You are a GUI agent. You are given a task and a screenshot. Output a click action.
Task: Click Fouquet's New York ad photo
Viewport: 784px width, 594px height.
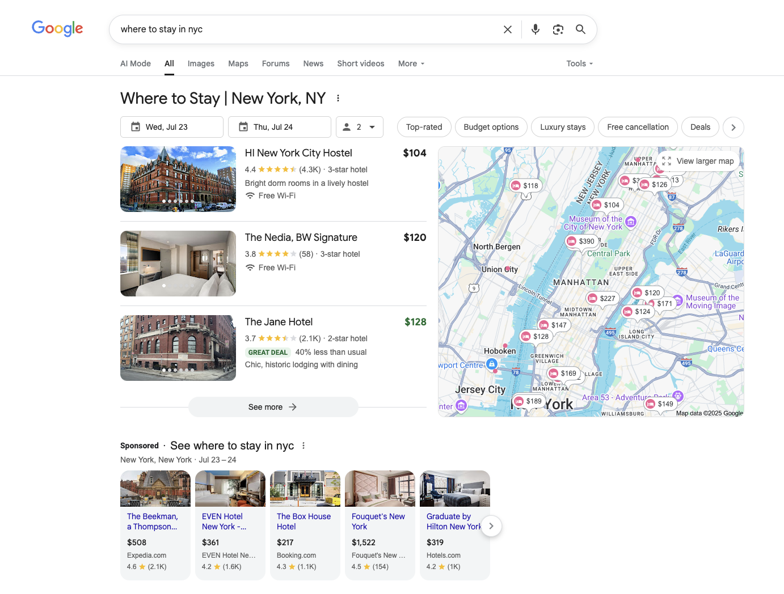click(380, 489)
